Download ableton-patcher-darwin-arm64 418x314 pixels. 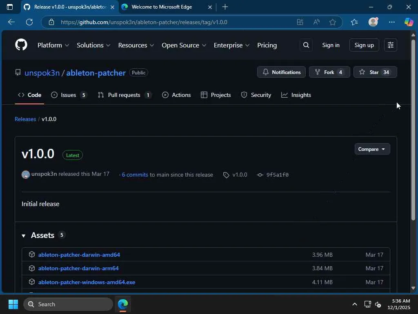[78, 268]
